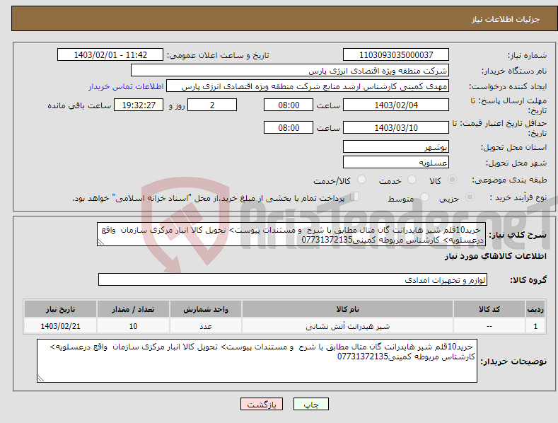Screen dimensions: 558x423
Task: Select the کالا radio button
Action: pos(452,180)
